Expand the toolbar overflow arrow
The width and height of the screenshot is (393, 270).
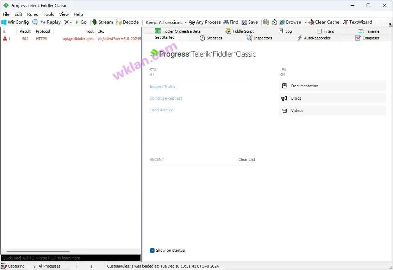point(390,25)
